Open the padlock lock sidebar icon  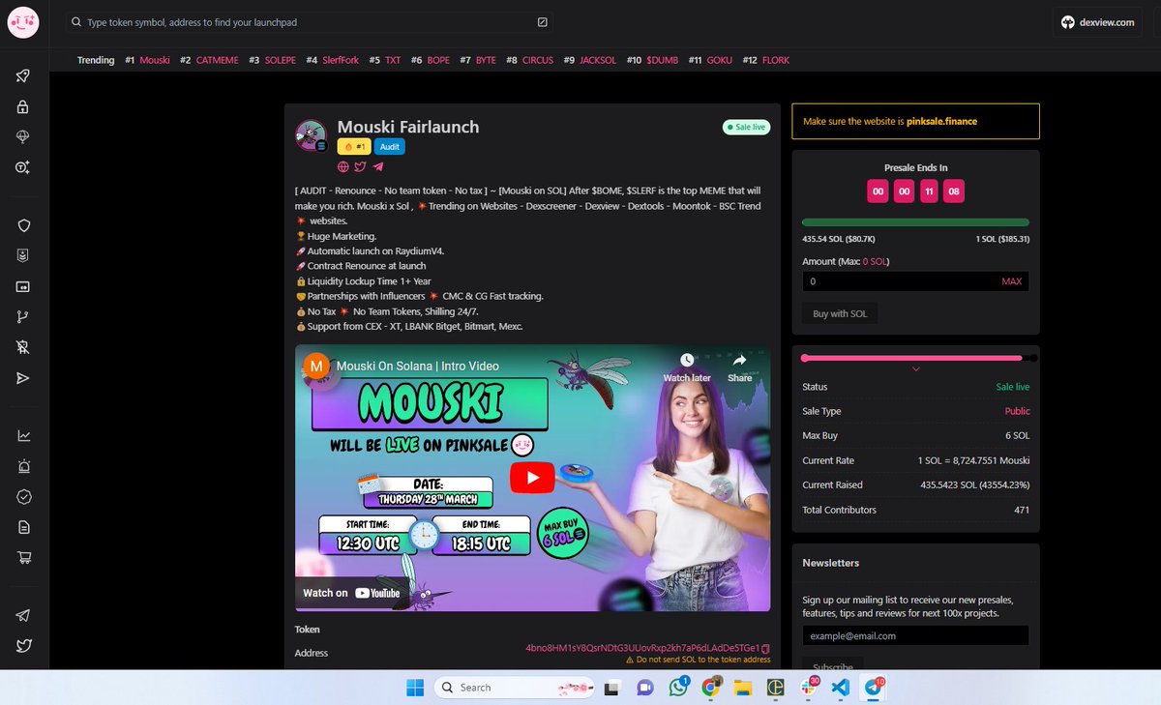click(x=23, y=107)
